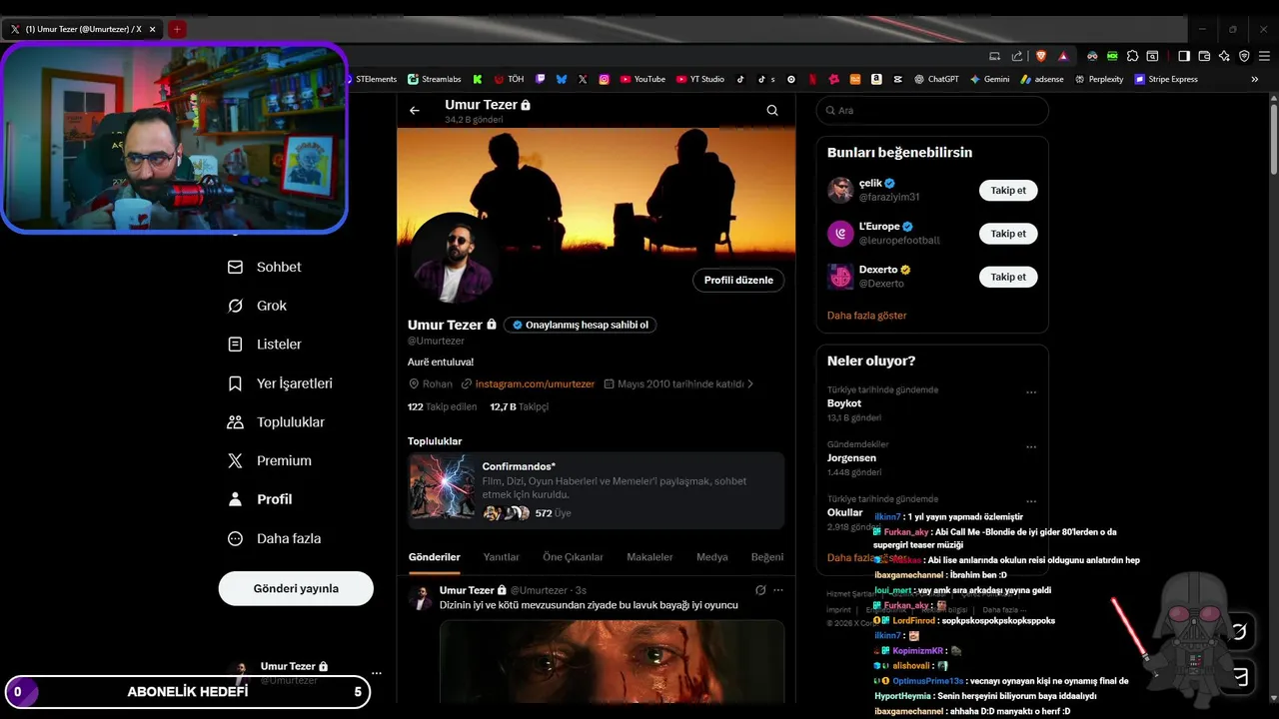Click the magnifier icon beside Umur Tezer header

(772, 111)
